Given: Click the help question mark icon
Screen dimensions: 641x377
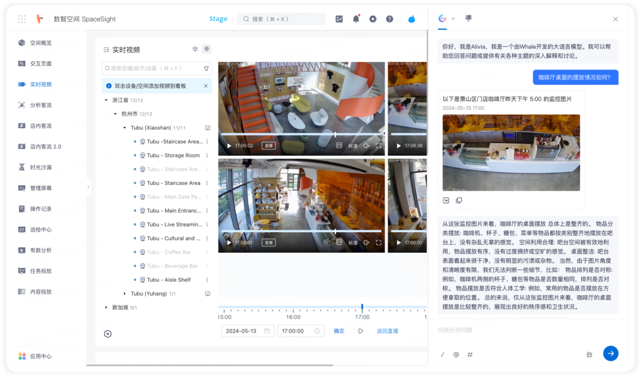Looking at the screenshot, I should coord(389,19).
